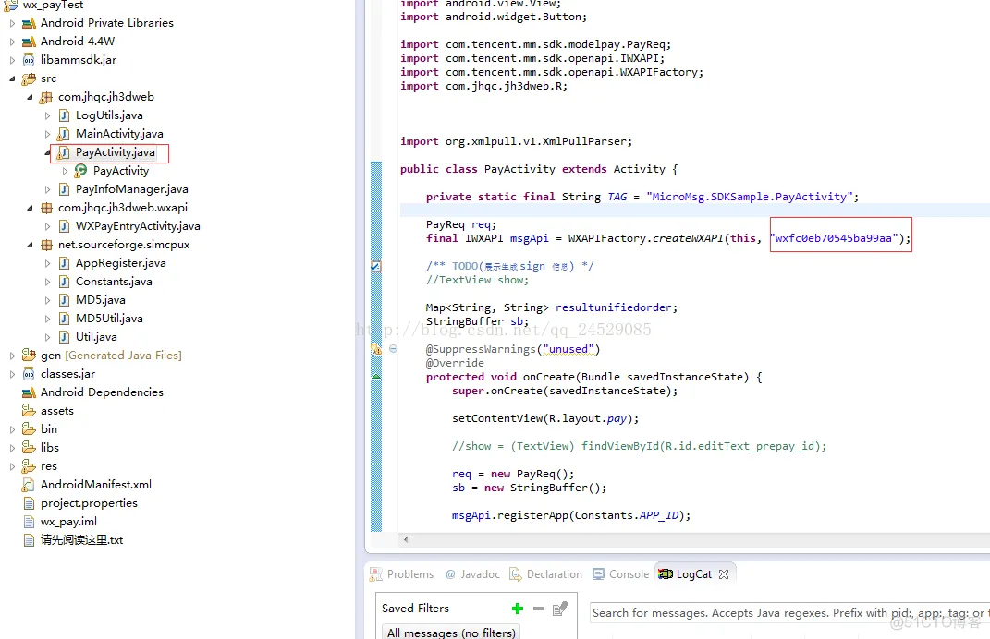The width and height of the screenshot is (990, 639).
Task: Collapse net.sourceforge.simcpux package
Action: (x=30, y=245)
